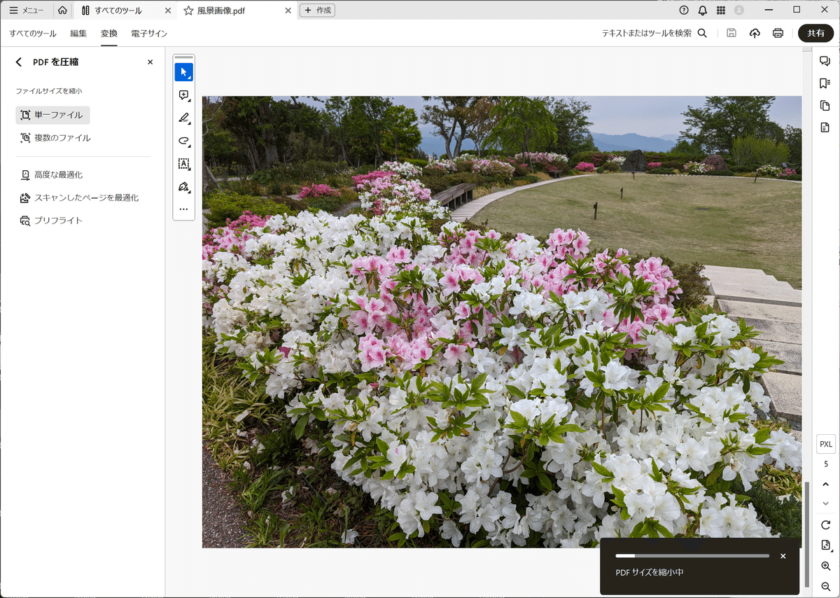The image size is (840, 598).
Task: Cancel the PDF サイズを縮小中 progress popup
Action: pyautogui.click(x=783, y=556)
